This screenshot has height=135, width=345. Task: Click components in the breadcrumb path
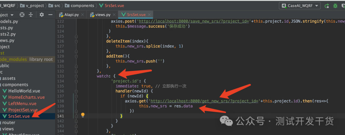[80, 6]
